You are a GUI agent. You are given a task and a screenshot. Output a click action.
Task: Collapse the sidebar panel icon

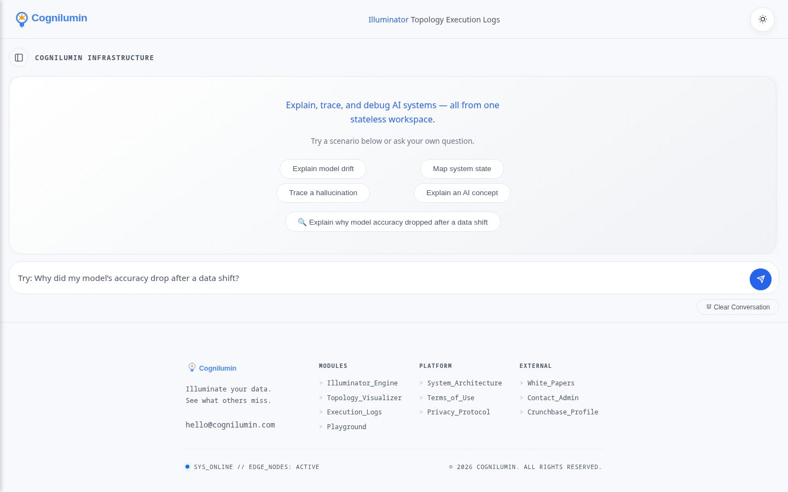(x=19, y=57)
